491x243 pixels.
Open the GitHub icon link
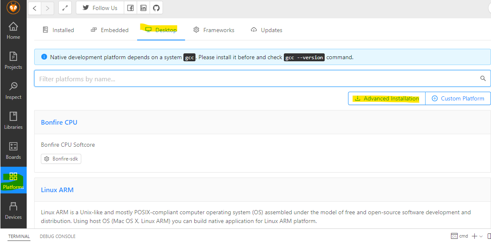tap(156, 8)
